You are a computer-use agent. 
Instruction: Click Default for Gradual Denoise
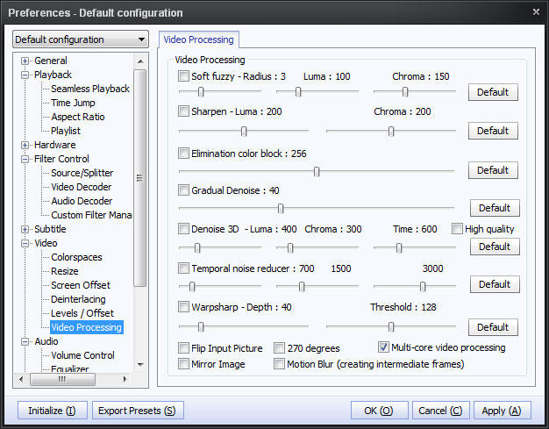click(x=495, y=208)
